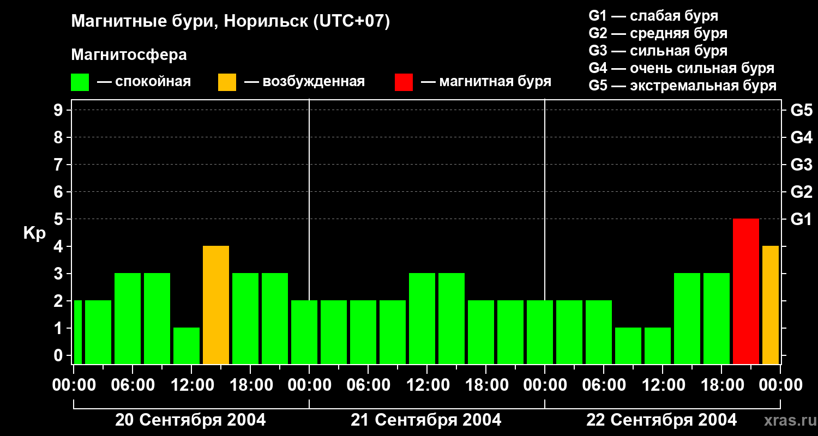The width and height of the screenshot is (818, 436).
Task: Select the last orange bar on 22 September
Action: [771, 305]
